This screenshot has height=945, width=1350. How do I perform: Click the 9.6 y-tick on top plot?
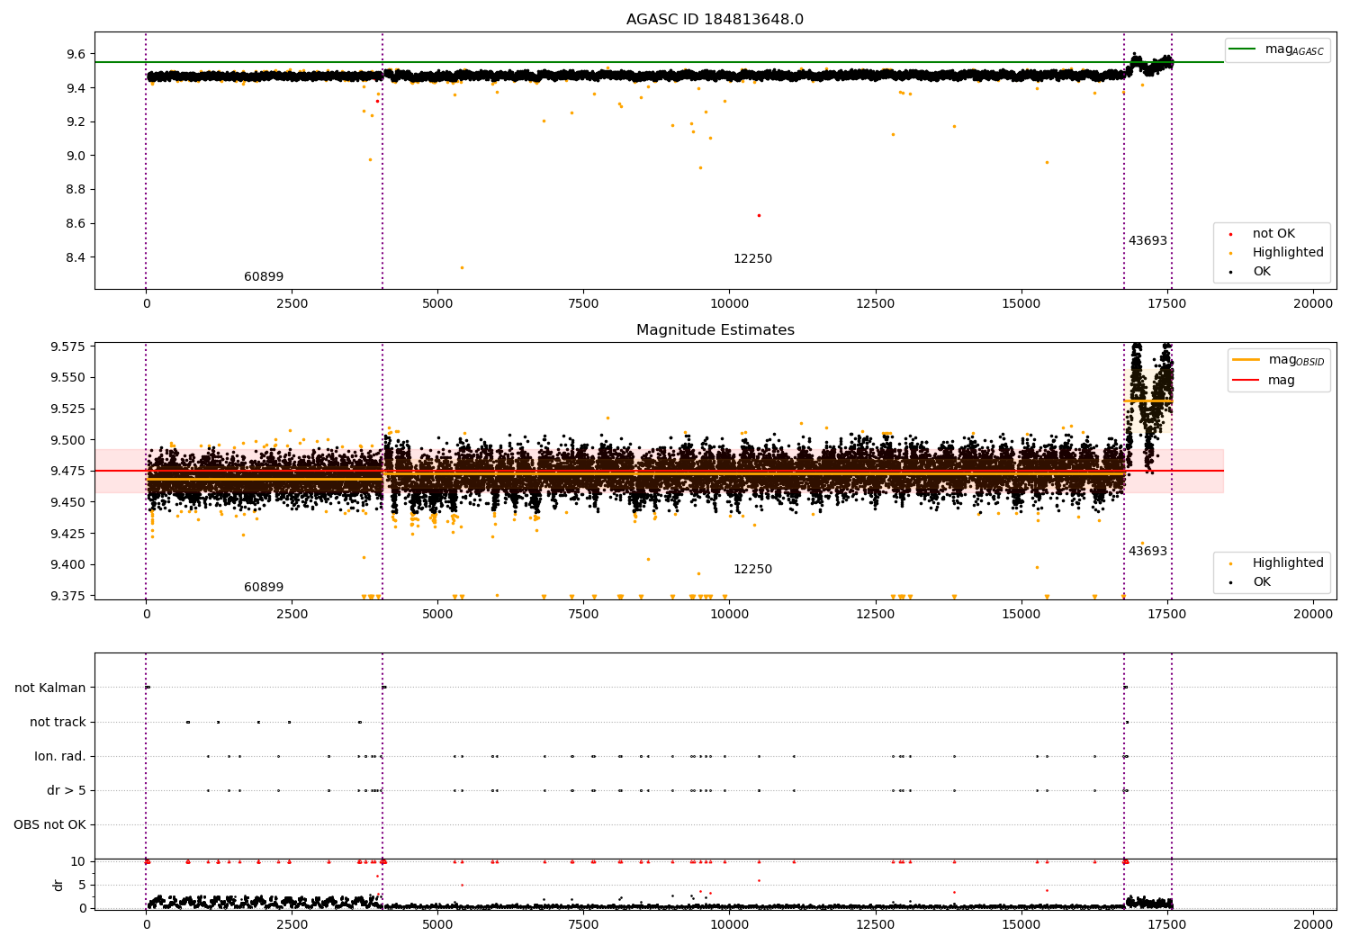[x=76, y=55]
